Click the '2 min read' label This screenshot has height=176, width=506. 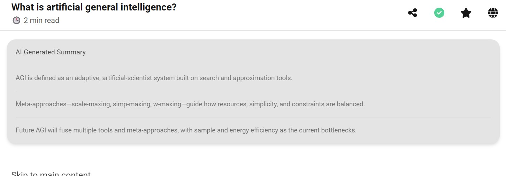[41, 21]
